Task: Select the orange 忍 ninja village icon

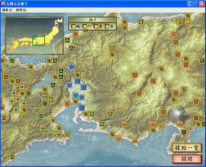Action: [x=173, y=34]
